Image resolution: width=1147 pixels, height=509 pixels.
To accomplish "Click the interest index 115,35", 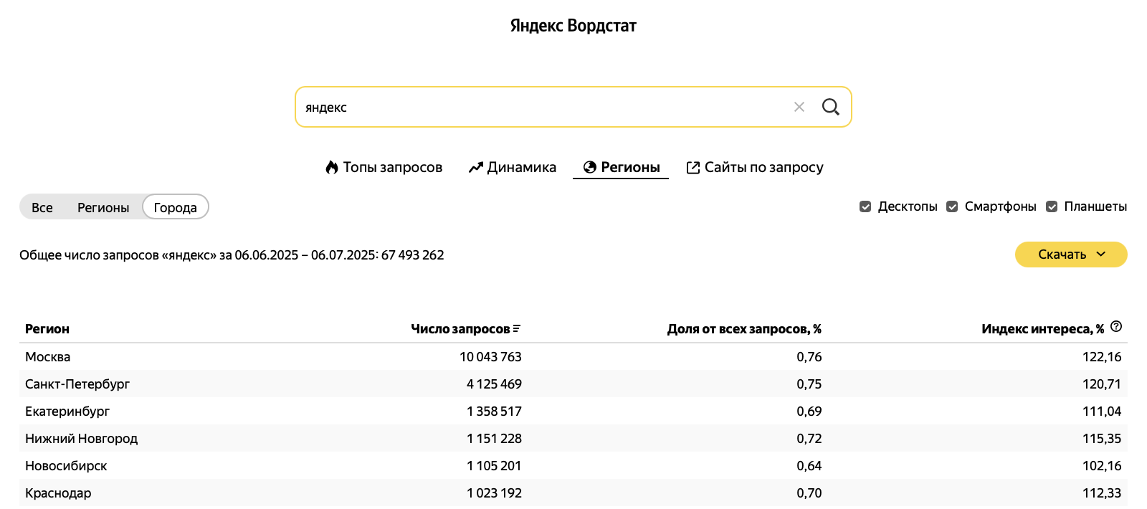I will point(1102,439).
